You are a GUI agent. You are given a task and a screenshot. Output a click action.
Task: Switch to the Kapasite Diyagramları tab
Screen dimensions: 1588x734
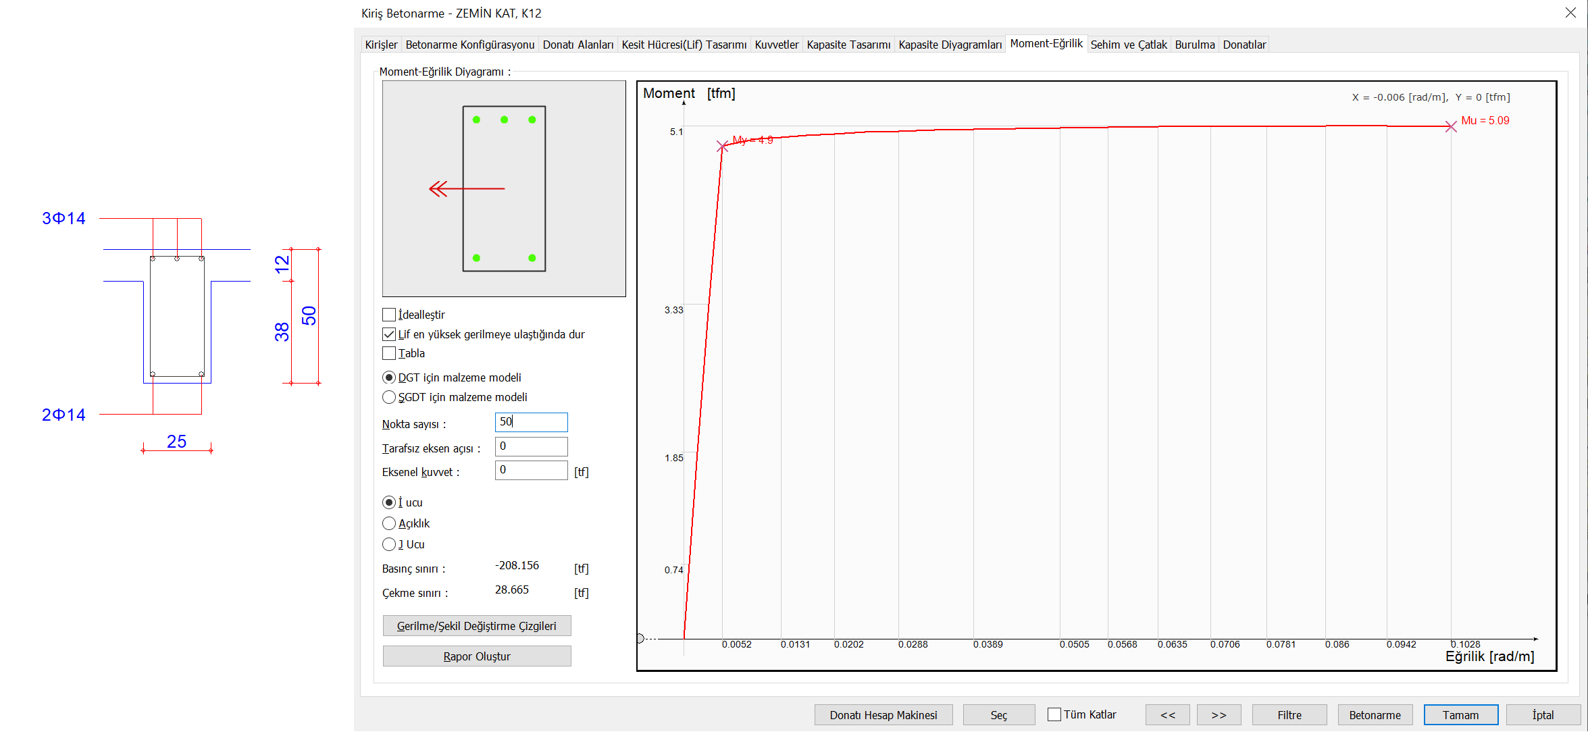(x=950, y=45)
